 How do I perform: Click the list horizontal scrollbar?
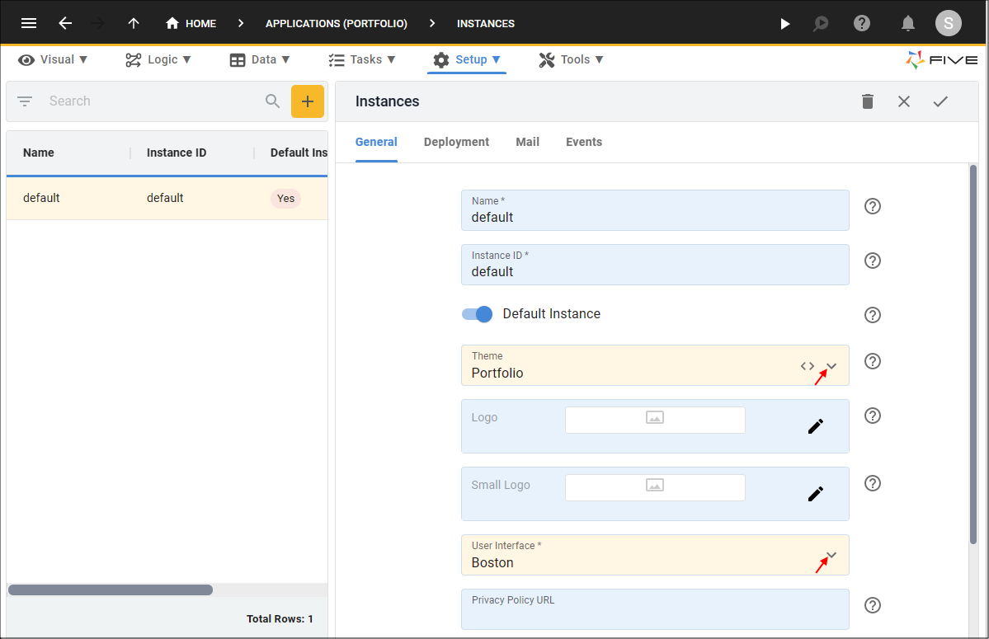point(111,590)
